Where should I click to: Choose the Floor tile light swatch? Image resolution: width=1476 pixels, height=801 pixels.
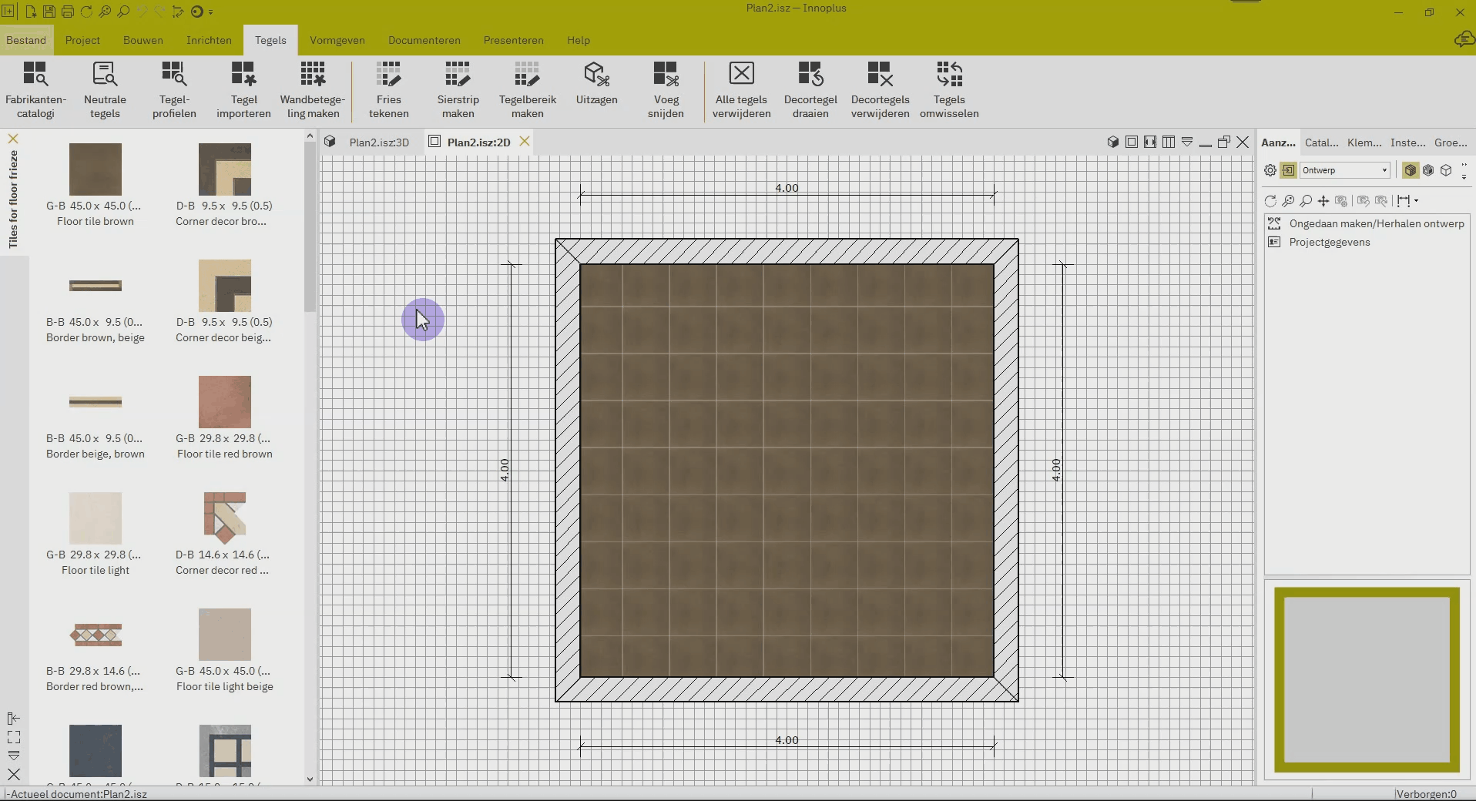[x=96, y=518]
